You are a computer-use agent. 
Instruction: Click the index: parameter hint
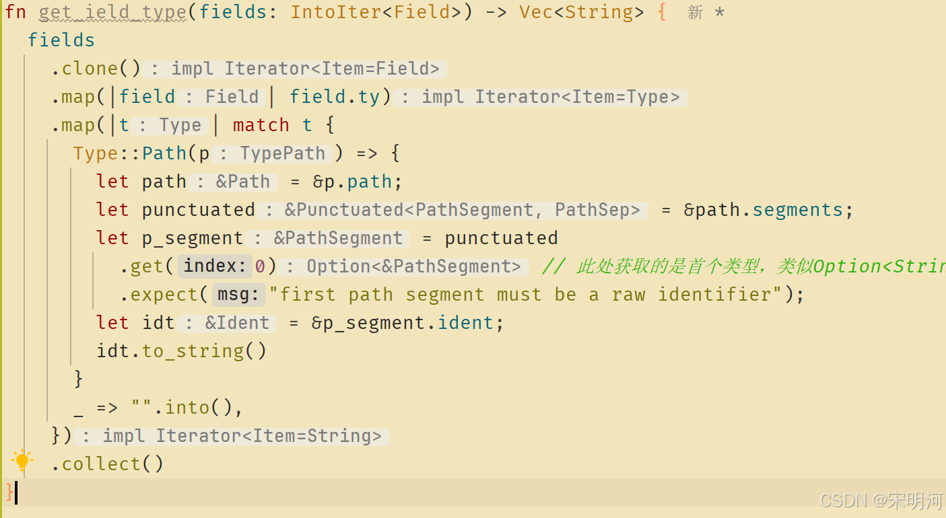click(215, 266)
